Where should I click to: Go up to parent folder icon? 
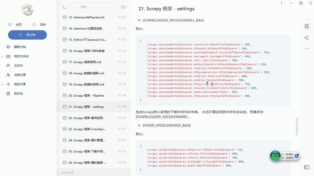65,7
